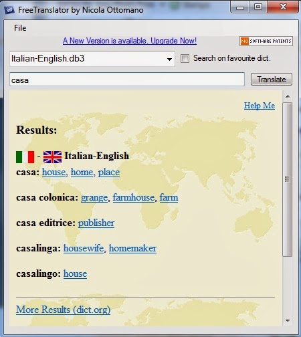Follow the 'place' translation link
The height and width of the screenshot is (337, 301).
[109, 173]
